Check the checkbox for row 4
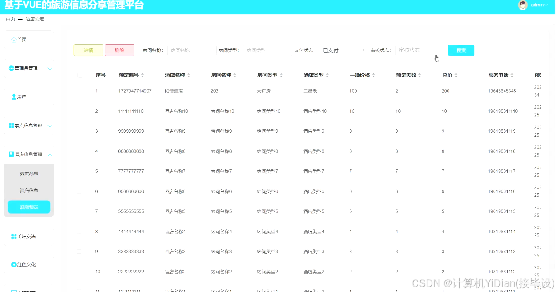 (80, 151)
